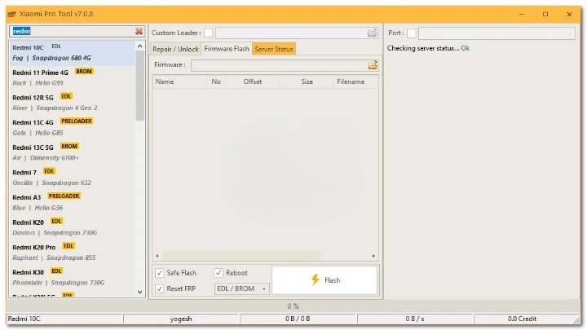
Task: Click the 0 B / s speed entry
Action: pos(415,319)
